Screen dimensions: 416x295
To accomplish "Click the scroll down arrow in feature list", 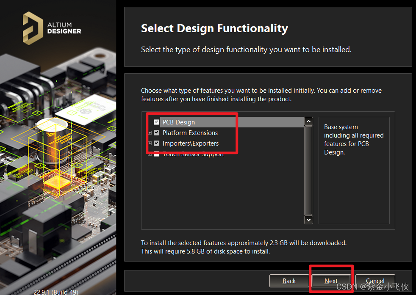I will pos(308,220).
